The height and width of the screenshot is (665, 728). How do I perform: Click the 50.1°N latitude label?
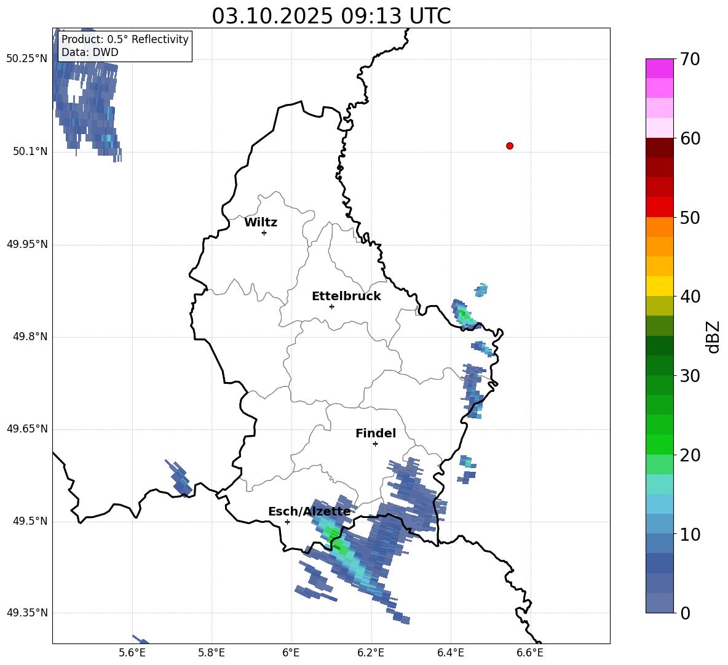[30, 151]
